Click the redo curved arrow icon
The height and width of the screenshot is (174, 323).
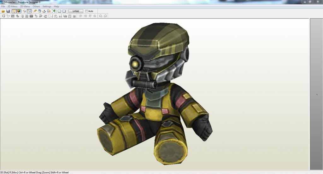click(45, 16)
